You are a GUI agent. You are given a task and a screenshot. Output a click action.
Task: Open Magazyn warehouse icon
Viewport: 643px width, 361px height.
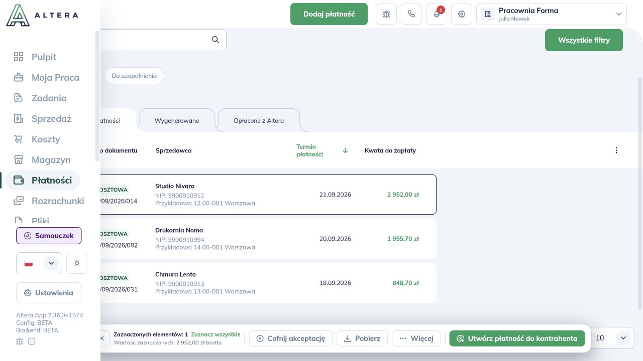point(19,160)
